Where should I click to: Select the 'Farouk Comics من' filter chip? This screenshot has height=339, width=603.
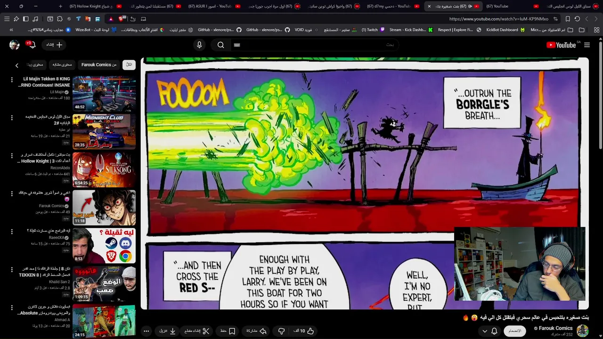point(99,65)
